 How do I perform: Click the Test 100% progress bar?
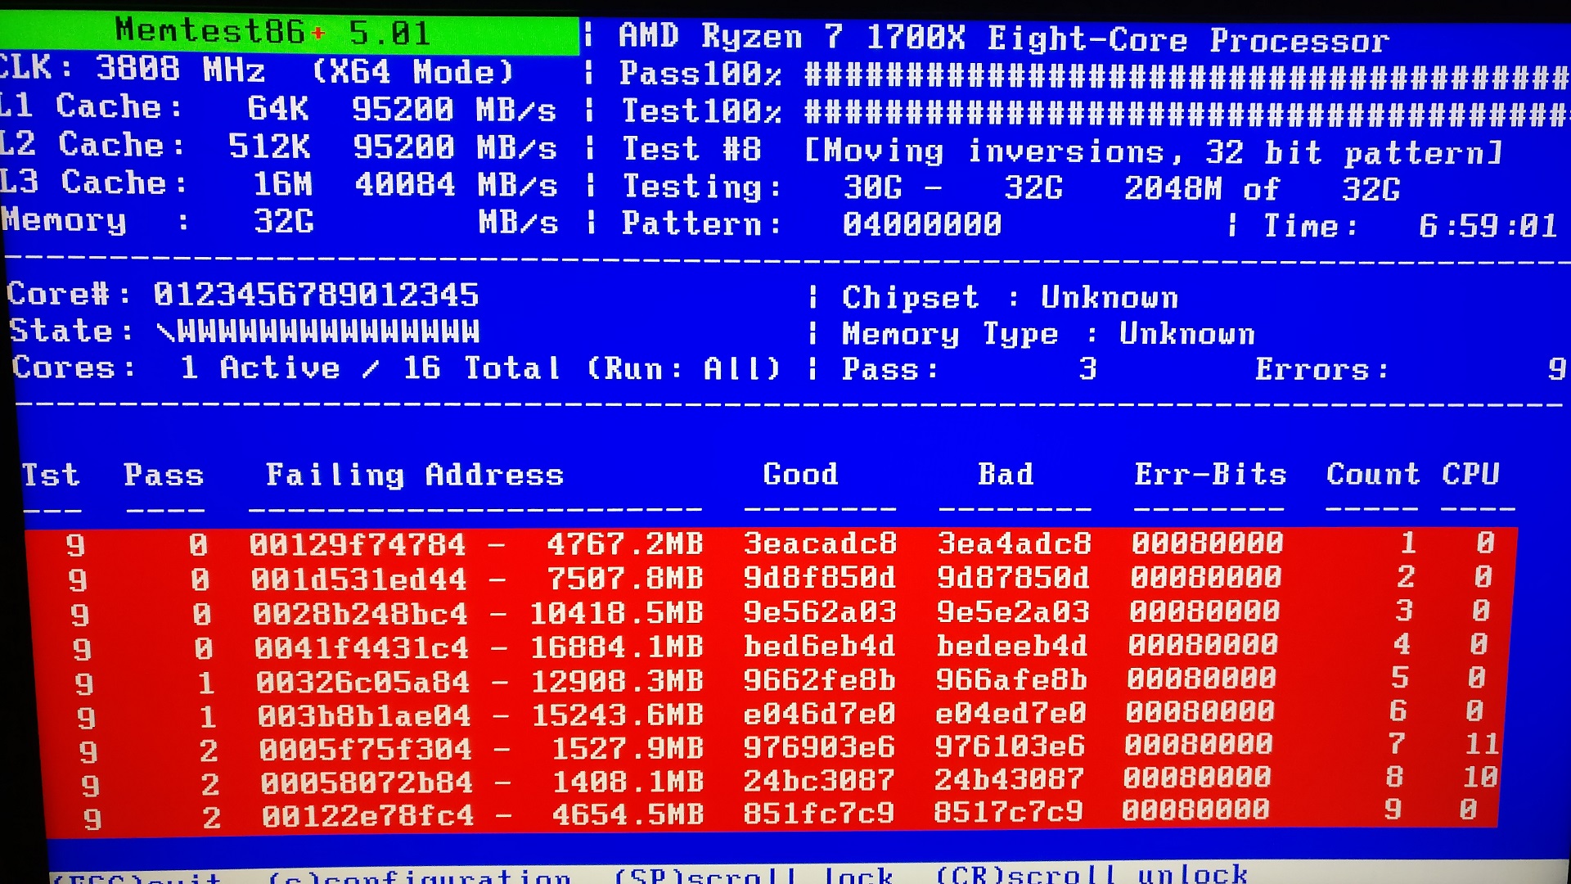click(x=1185, y=113)
